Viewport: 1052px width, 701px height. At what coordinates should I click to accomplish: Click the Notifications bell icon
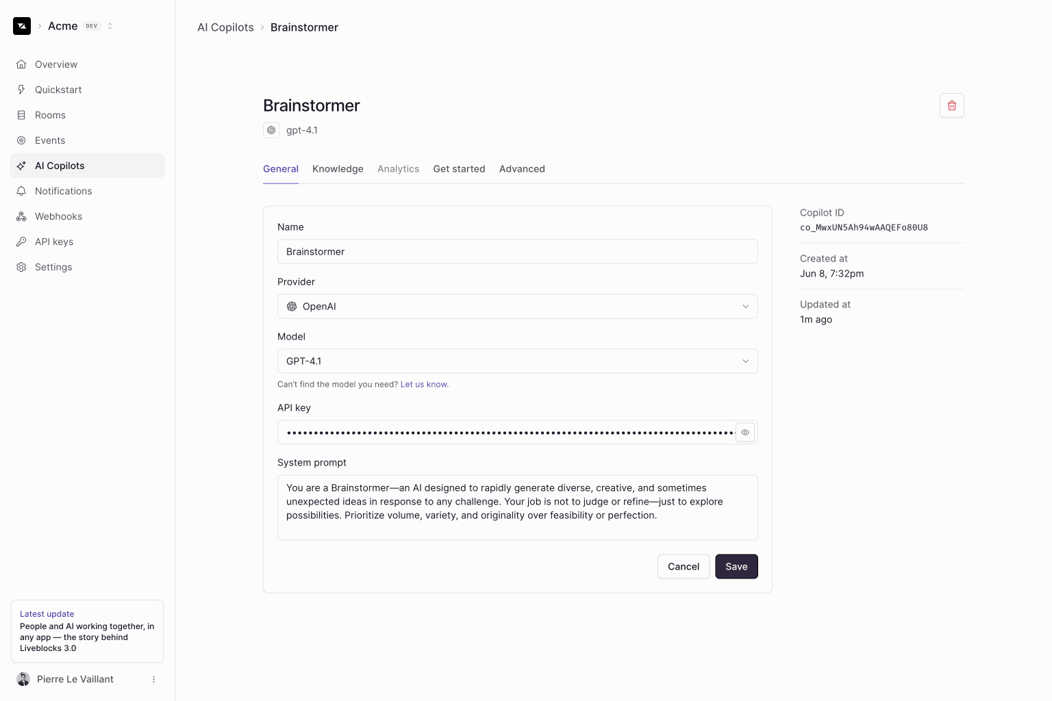click(21, 190)
